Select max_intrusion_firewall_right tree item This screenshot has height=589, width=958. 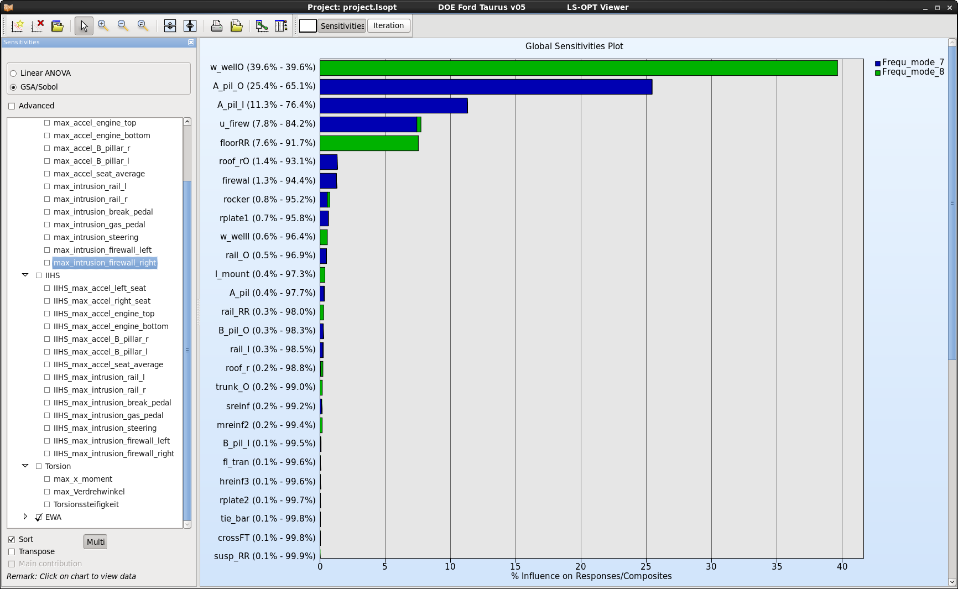[x=105, y=263]
